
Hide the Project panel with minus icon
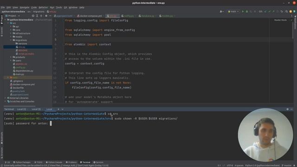(50, 16)
